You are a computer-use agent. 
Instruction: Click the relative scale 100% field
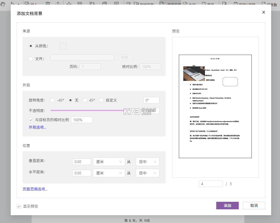click(82, 120)
